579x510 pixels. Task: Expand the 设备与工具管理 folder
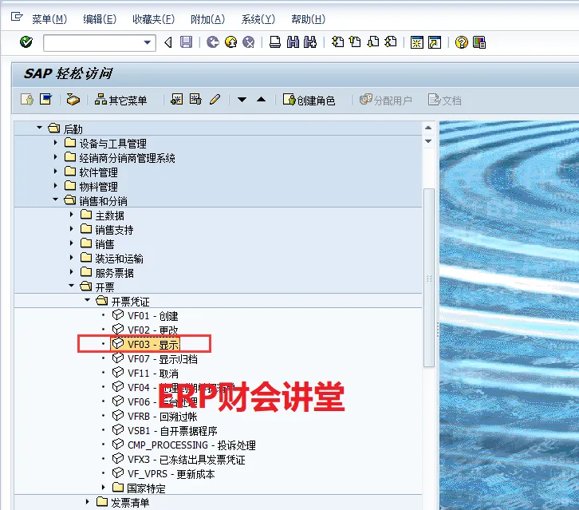55,143
